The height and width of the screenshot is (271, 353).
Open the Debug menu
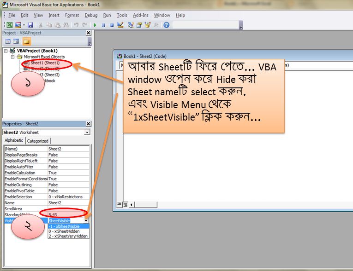[91, 15]
